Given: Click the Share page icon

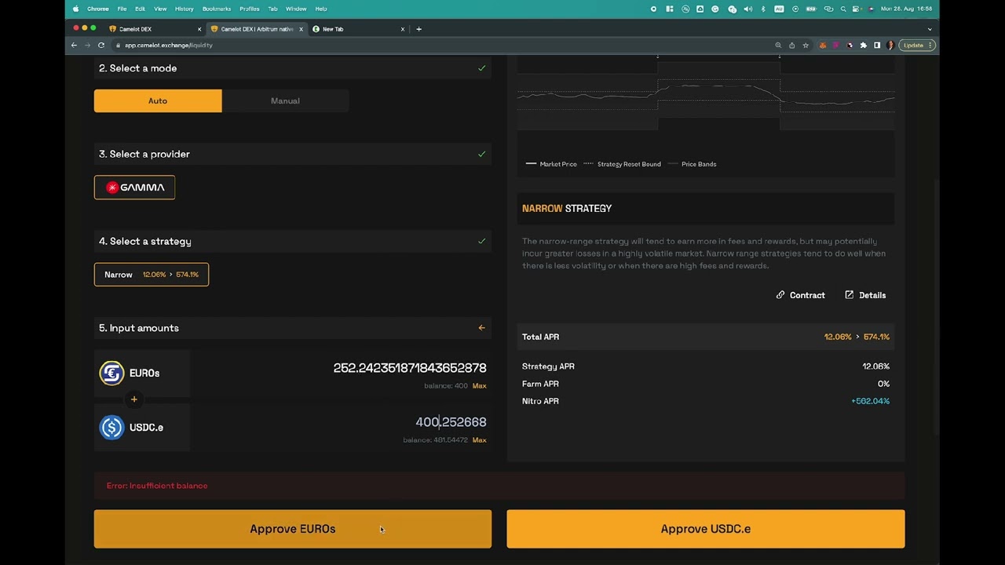Looking at the screenshot, I should click(x=791, y=46).
